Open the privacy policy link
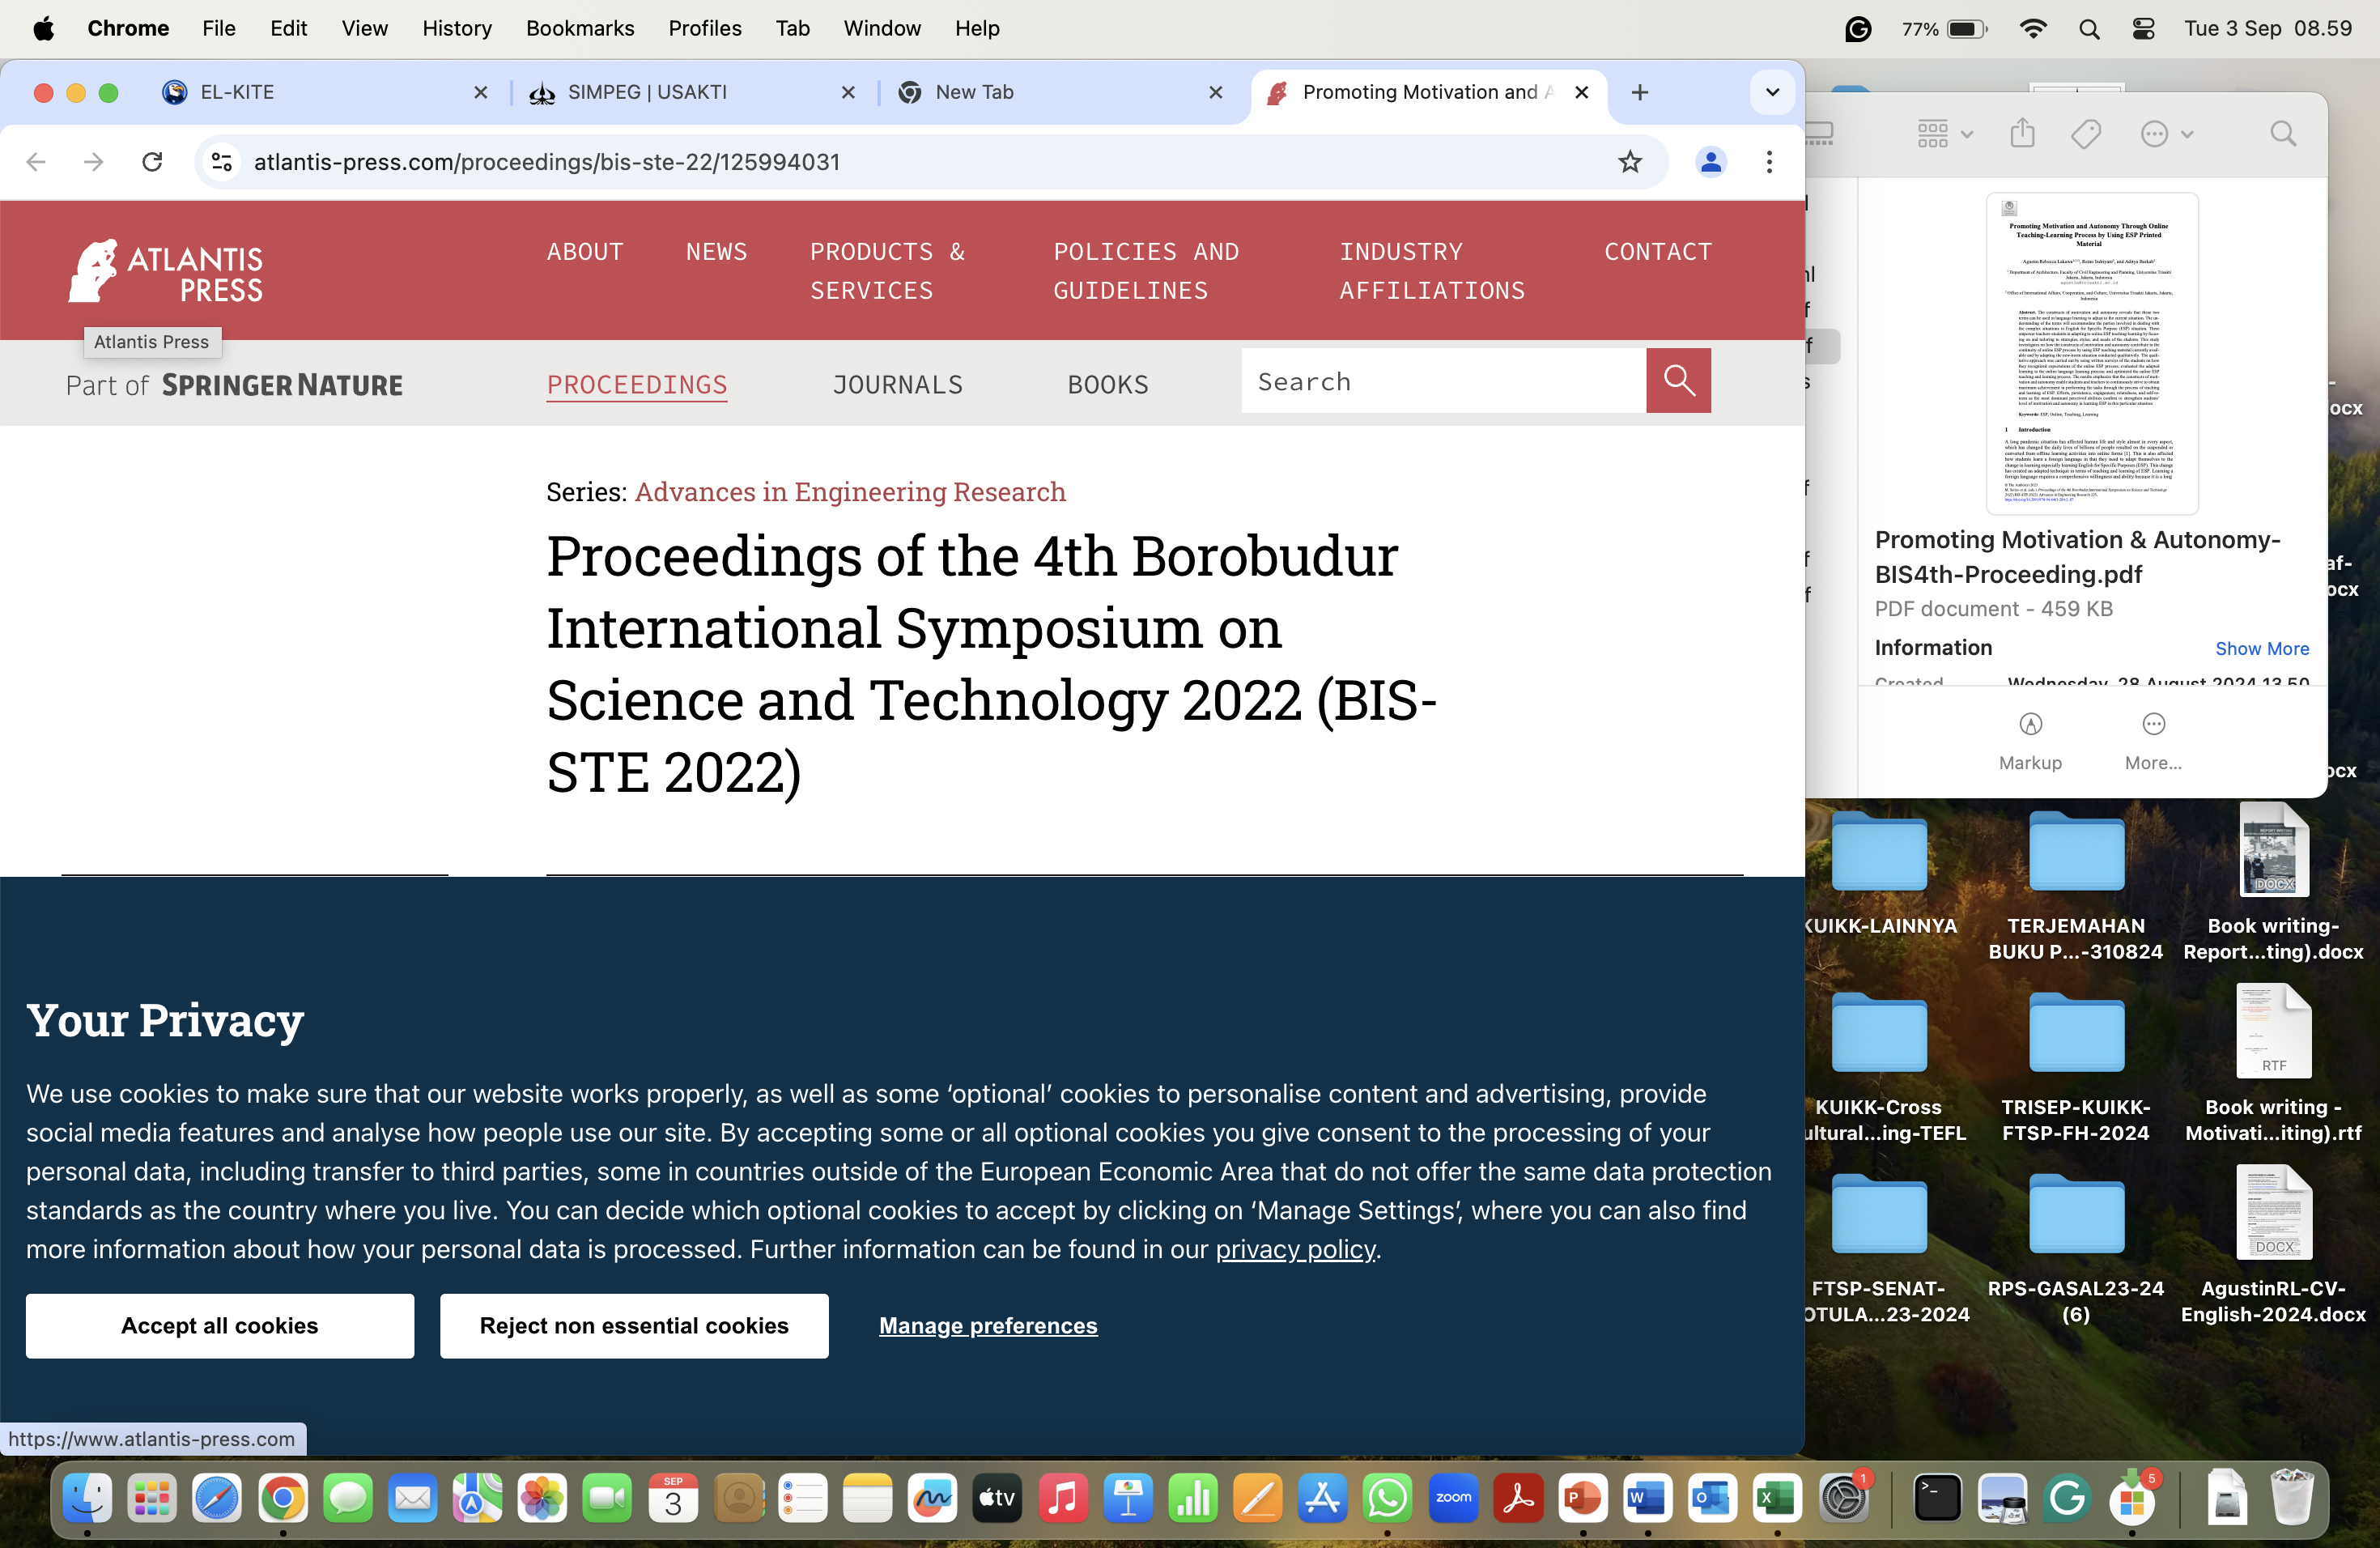Screen dimensions: 2380x1548 coord(1295,1249)
